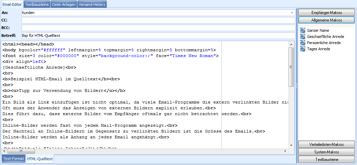The image size is (357, 165).
Task: Click the line starting "<body bgcolor"
Action: [109, 50]
